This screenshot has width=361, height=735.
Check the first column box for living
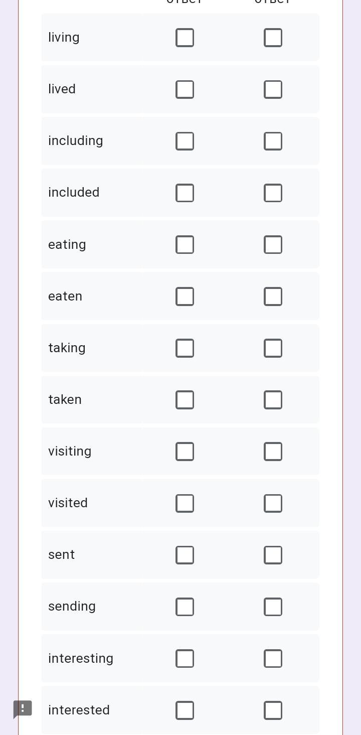pos(185,38)
